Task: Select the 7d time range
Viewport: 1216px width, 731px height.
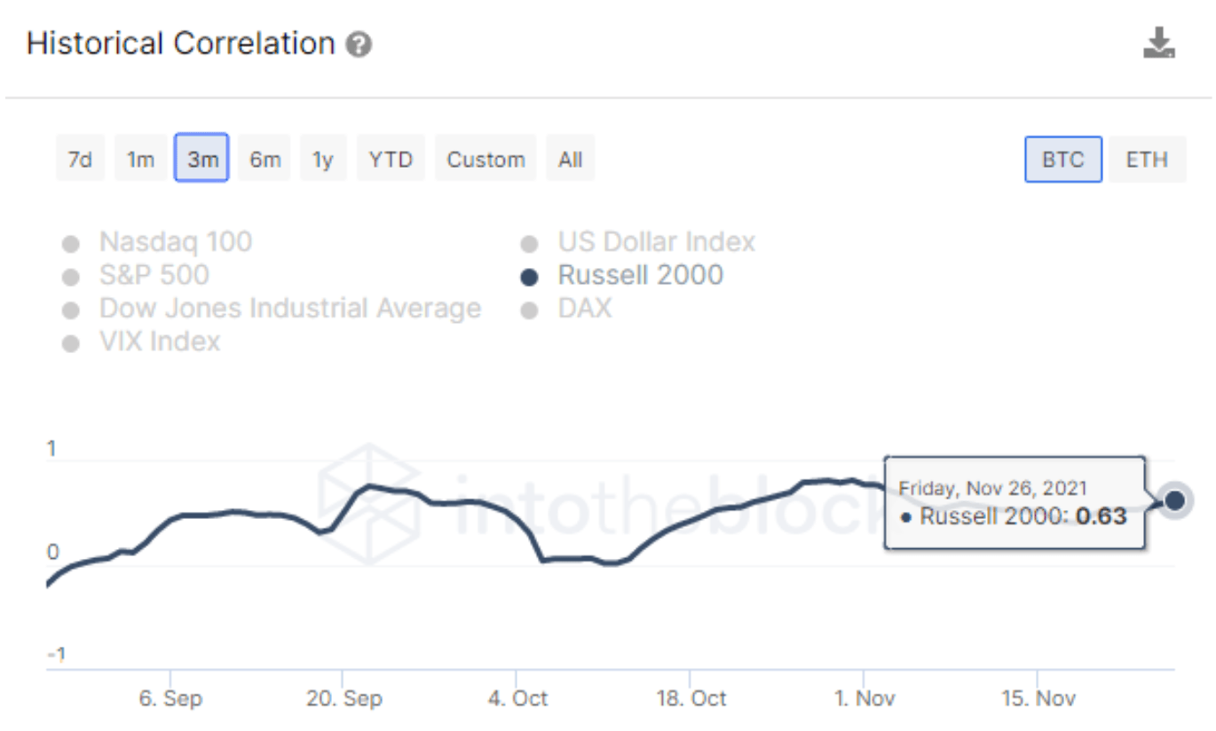Action: [x=80, y=159]
